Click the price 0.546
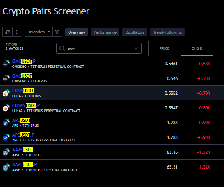The height and width of the screenshot is (187, 224). tap(172, 78)
